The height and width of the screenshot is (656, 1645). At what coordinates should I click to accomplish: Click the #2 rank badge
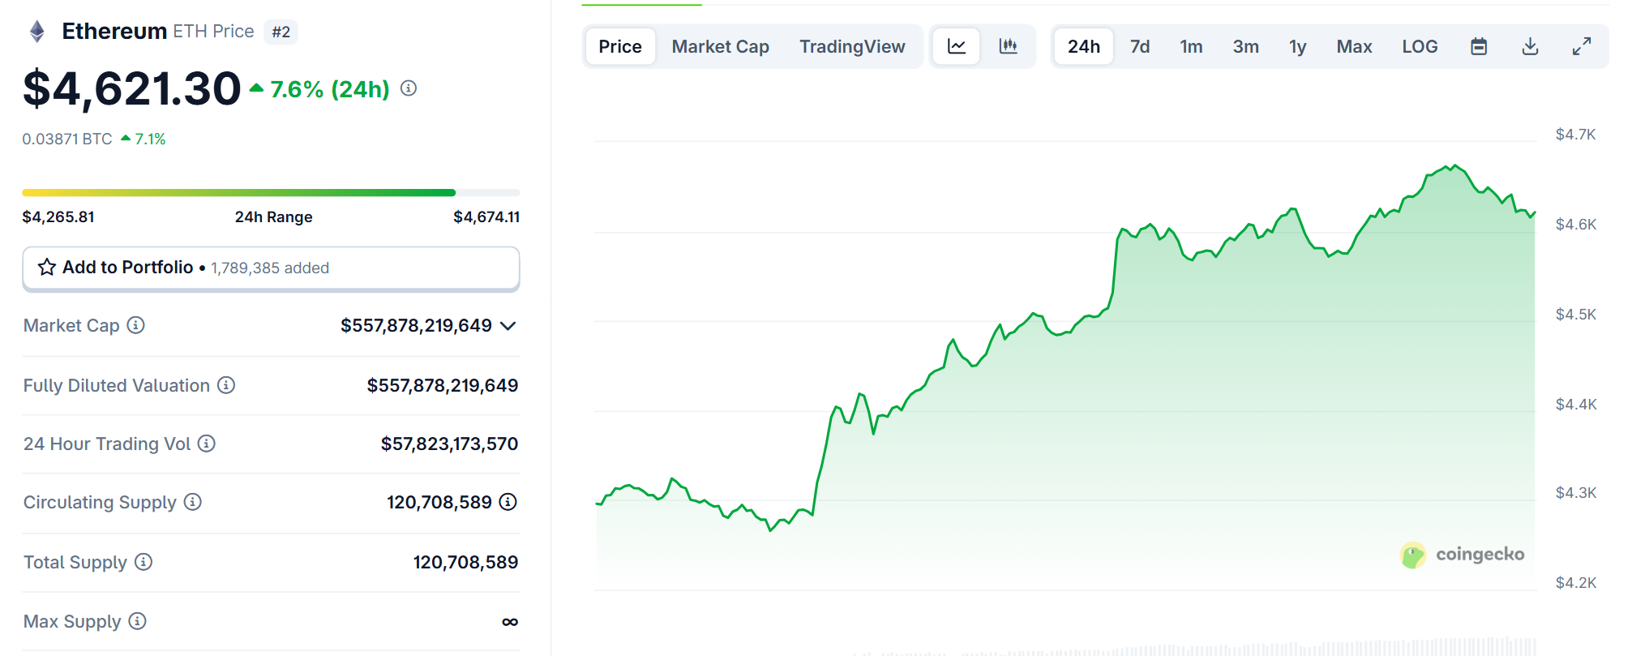click(x=281, y=32)
